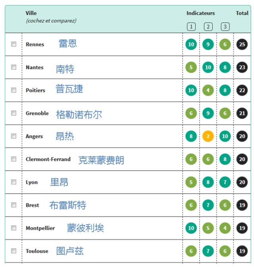Viewport: 254px width, 267px height.
Task: Click indicator 1 header icon
Action: 191,27
